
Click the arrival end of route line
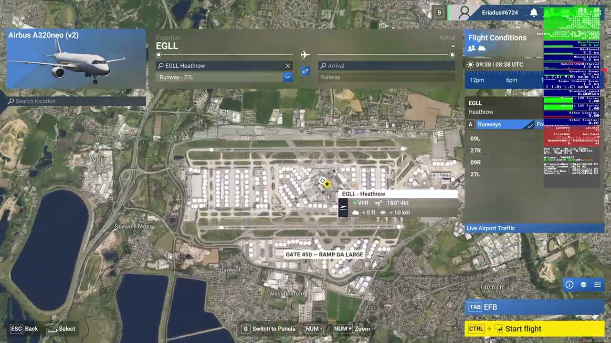point(452,55)
